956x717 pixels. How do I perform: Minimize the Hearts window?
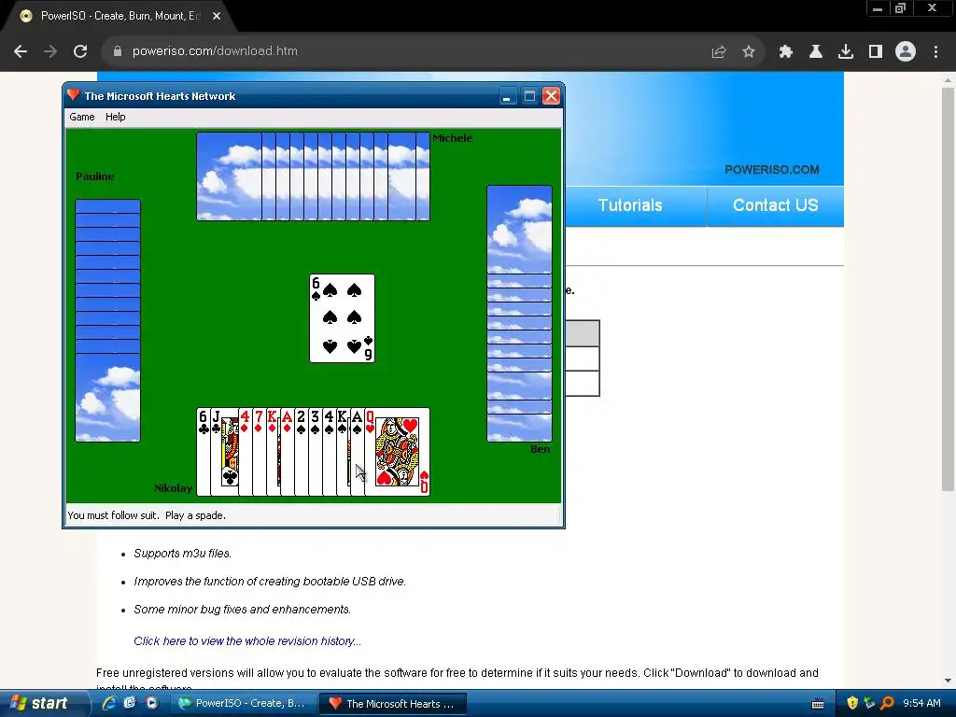(507, 96)
